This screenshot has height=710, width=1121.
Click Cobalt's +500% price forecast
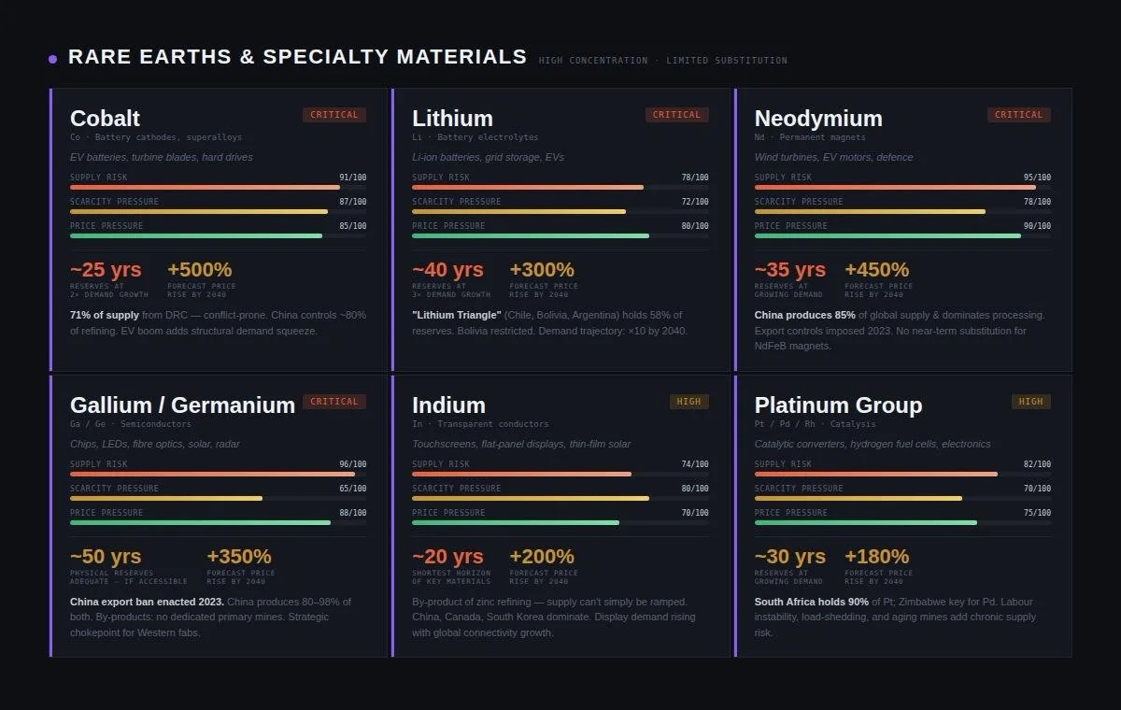(x=200, y=270)
